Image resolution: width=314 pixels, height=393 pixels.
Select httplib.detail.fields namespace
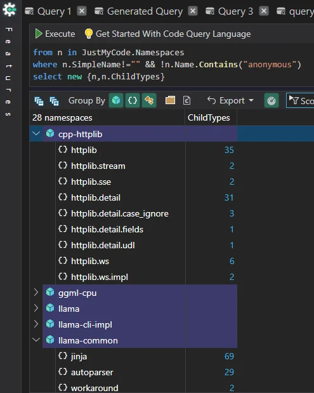tap(107, 229)
